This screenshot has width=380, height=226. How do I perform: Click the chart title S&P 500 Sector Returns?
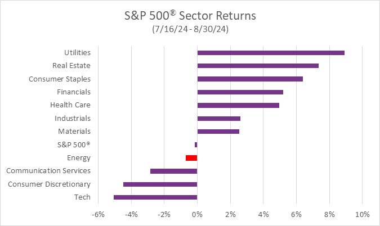(190, 15)
